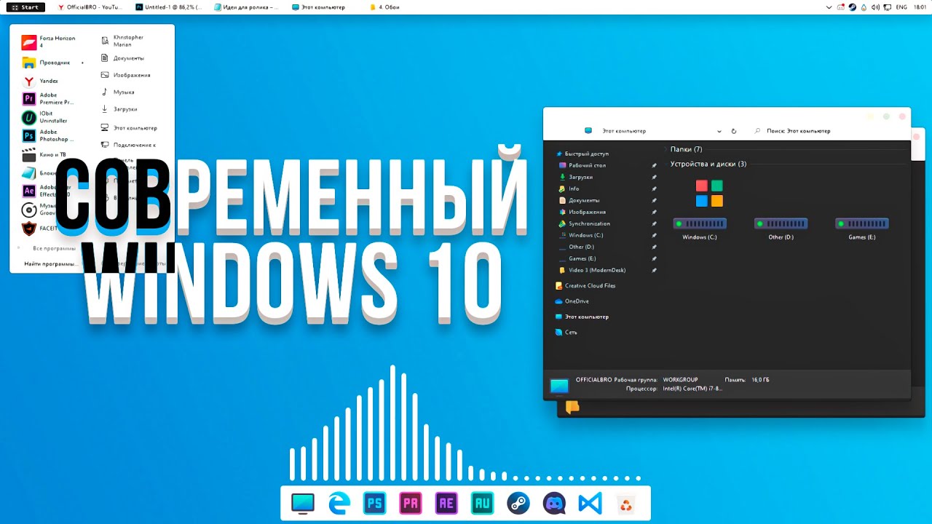Select Сеть in the Explorer sidebar
The height and width of the screenshot is (524, 932).
click(566, 332)
